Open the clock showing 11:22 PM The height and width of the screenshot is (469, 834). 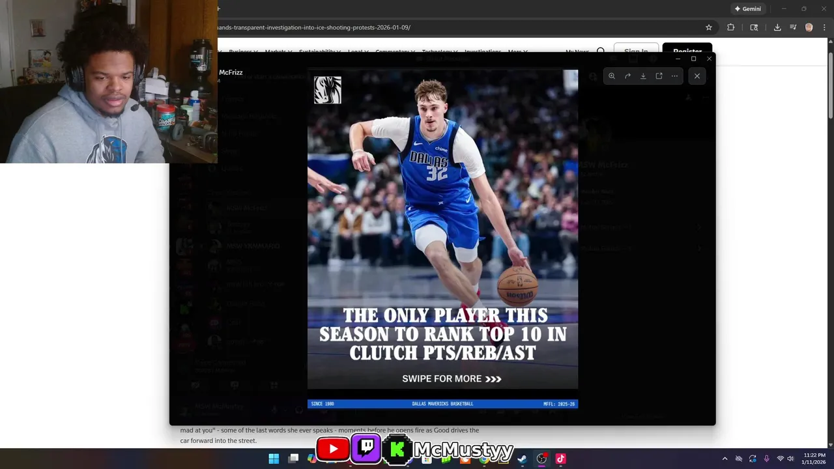click(x=814, y=459)
